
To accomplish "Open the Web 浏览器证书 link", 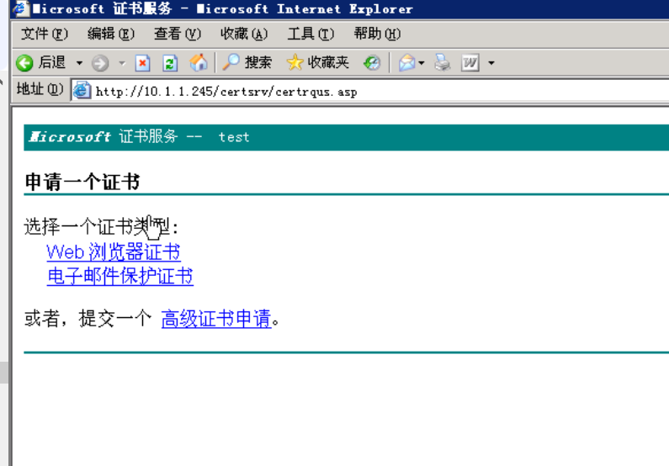I will pos(114,252).
